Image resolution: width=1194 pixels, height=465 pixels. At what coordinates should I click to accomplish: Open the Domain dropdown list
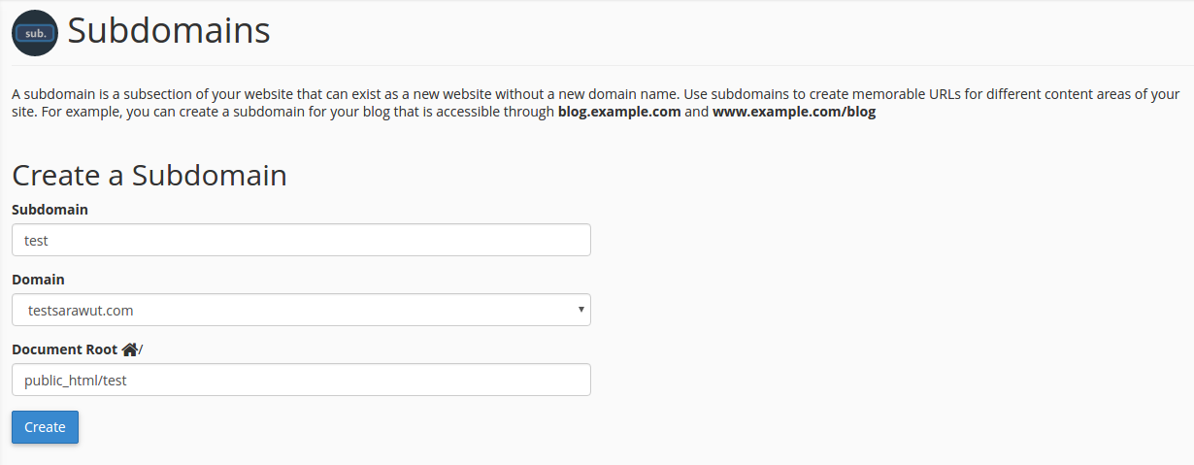301,311
